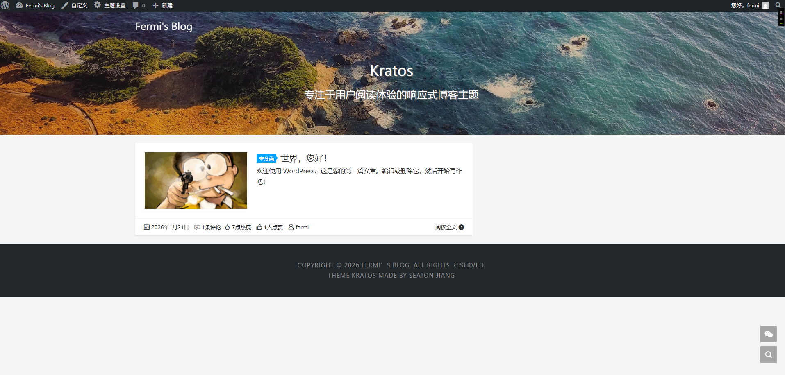
Task: Open the Fermi's Blog admin bar menu
Action: tap(35, 5)
